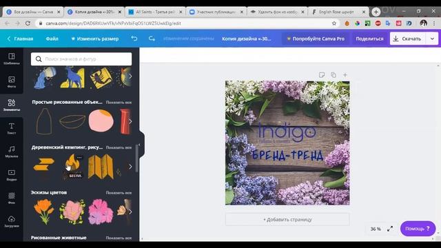Image resolution: width=441 pixels, height=248 pixels.
Task: Insert the magenta hibiscus flower sketch
Action: coord(101,211)
